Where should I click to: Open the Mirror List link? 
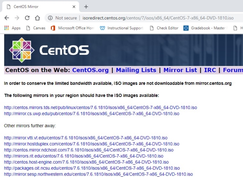click(180, 70)
